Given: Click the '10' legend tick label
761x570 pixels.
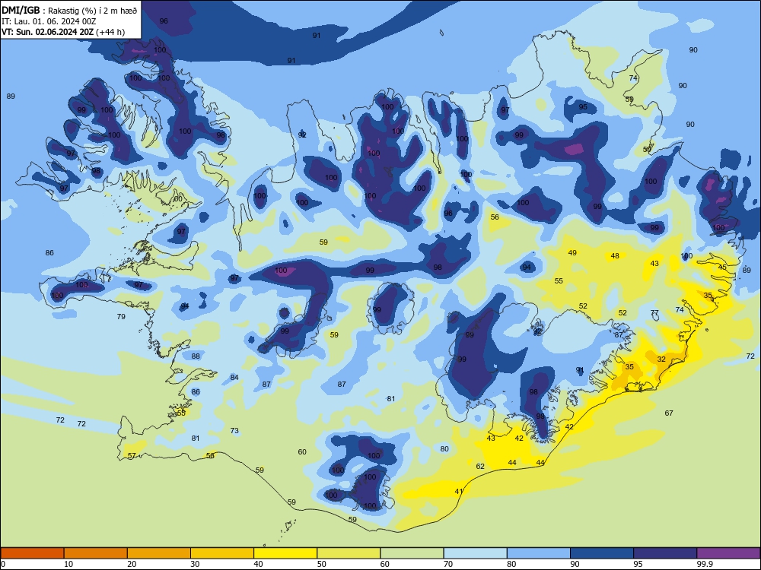Looking at the screenshot, I should (x=68, y=564).
